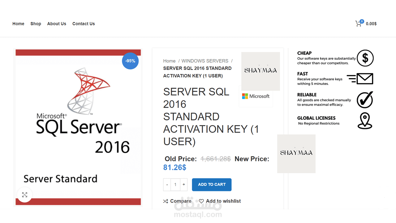Image resolution: width=396 pixels, height=223 pixels.
Task: Click the 'Old Price:' label
Action: (x=181, y=159)
